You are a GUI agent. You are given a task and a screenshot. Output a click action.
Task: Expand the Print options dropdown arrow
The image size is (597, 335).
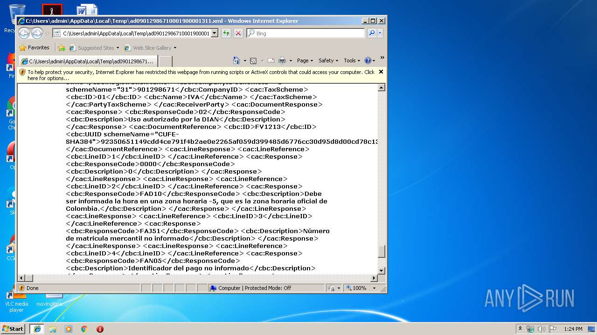click(x=291, y=60)
